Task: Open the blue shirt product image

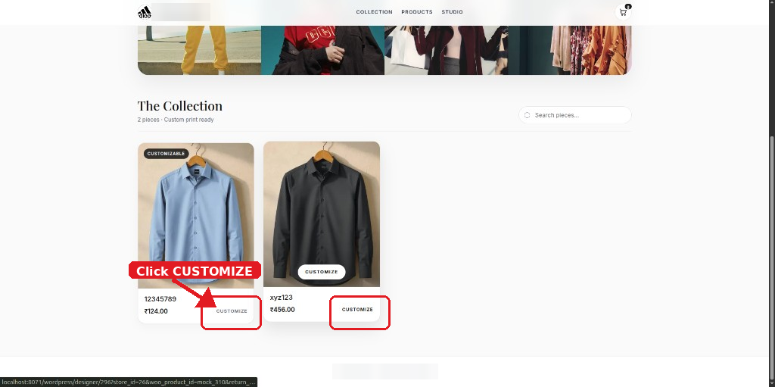Action: coord(196,215)
